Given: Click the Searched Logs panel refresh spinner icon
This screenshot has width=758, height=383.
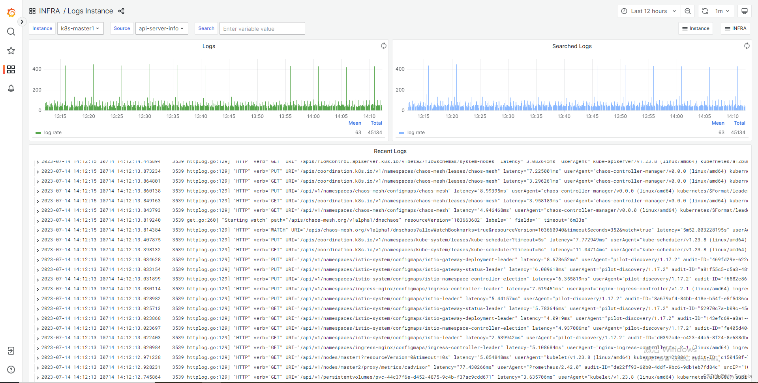Looking at the screenshot, I should click(x=747, y=46).
